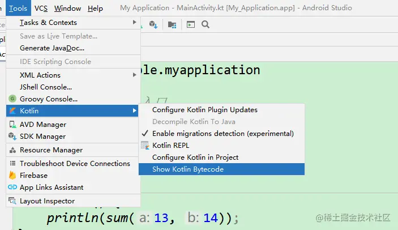Open the Window menu
398x230 pixels.
tap(67, 8)
